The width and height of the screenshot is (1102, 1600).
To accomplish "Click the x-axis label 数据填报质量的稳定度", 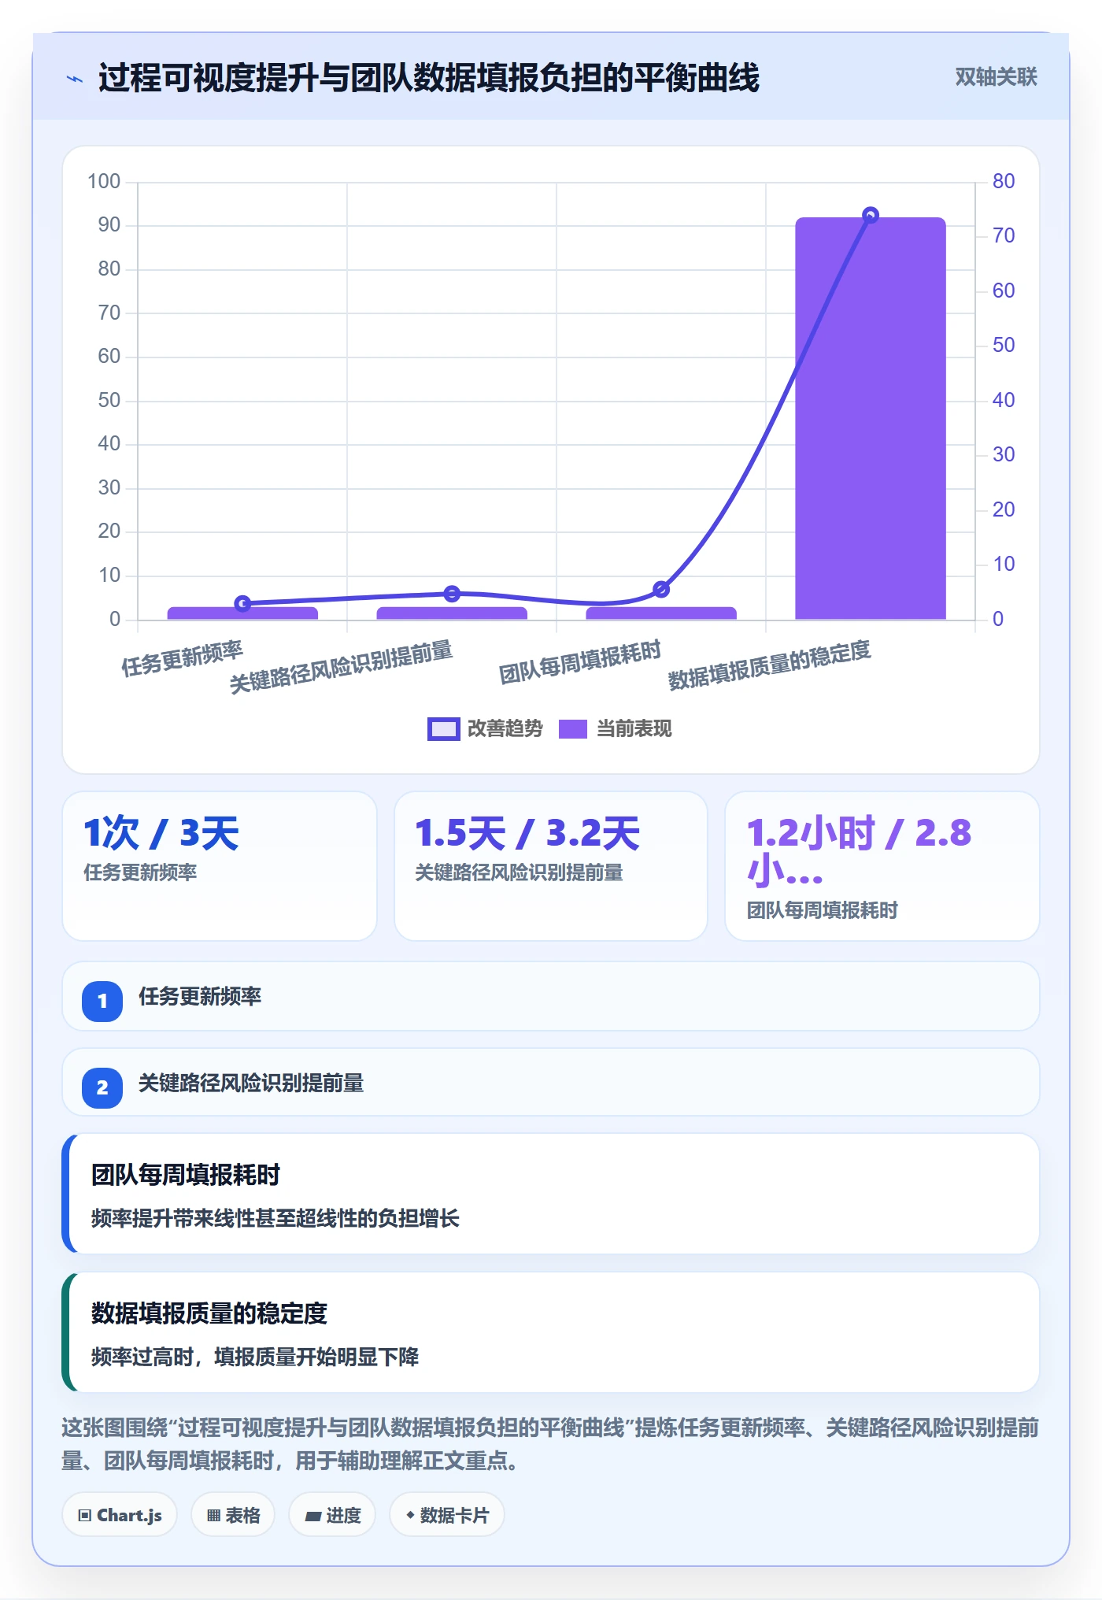I will tap(769, 665).
